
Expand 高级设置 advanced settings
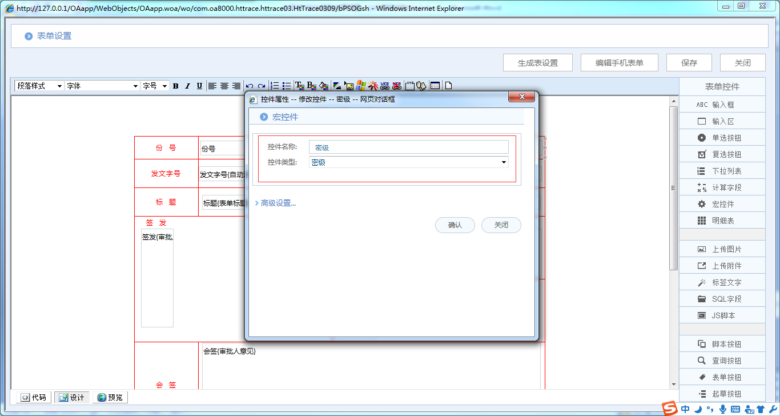[277, 203]
